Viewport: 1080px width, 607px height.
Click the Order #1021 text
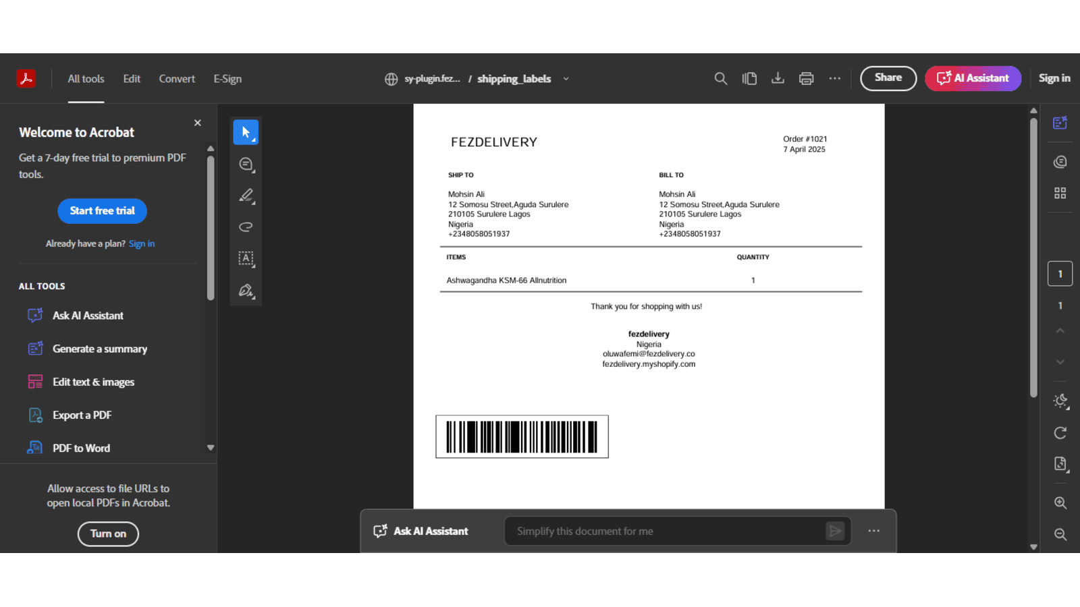click(805, 139)
